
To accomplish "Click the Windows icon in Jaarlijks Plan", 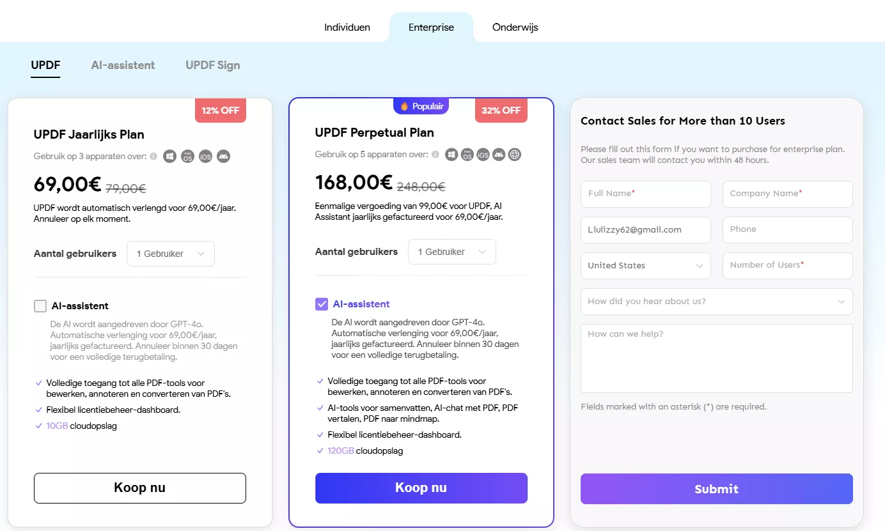I will [169, 156].
